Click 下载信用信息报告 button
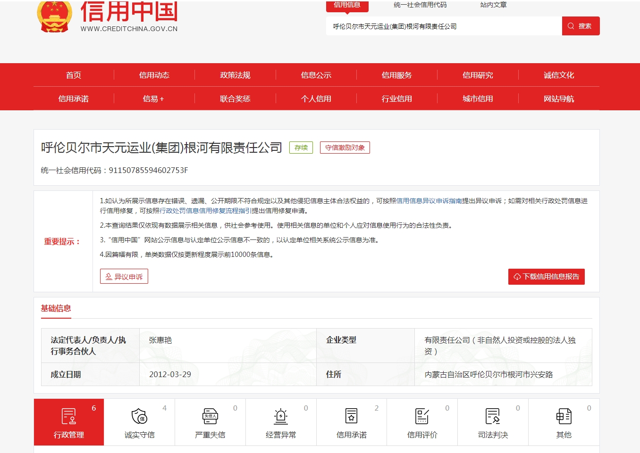Image resolution: width=640 pixels, height=453 pixels. point(547,277)
